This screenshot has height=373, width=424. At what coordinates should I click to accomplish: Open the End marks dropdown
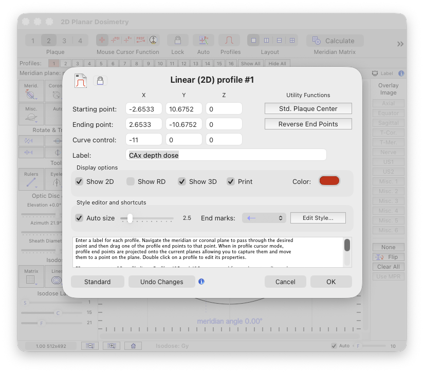coord(264,218)
